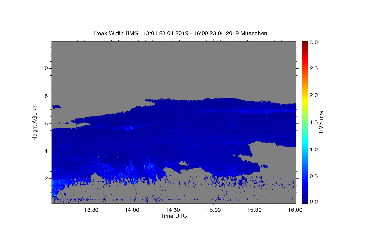Click the 15:00 time tick label

pyautogui.click(x=213, y=210)
